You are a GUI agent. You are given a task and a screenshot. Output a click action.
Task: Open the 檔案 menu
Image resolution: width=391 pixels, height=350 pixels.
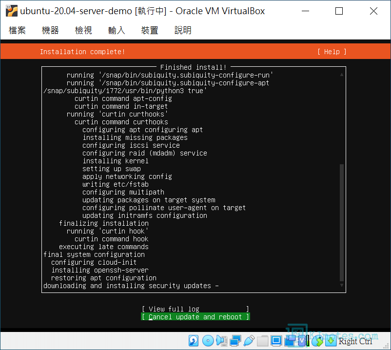(17, 30)
